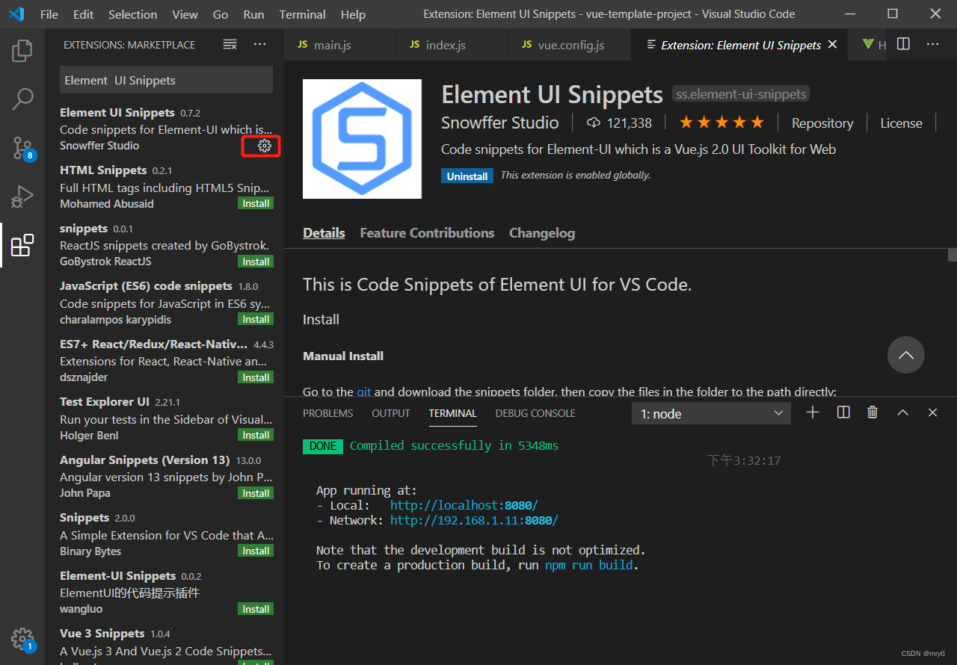Create a new terminal with plus icon
957x665 pixels.
[x=813, y=412]
